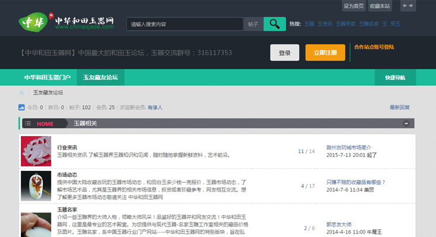Viewport: 436px width, 237px height.
Task: Open the 行业资讯 forum thumbnail image
Action: 36,151
